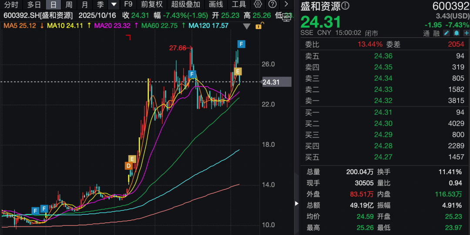Select the MA60 22.75 indicator label
Viewport: 470px width, 235px height.
(159, 26)
